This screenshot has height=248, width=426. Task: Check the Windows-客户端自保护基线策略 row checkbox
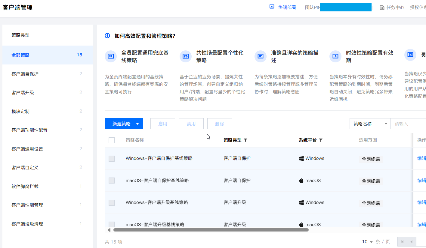(x=112, y=159)
